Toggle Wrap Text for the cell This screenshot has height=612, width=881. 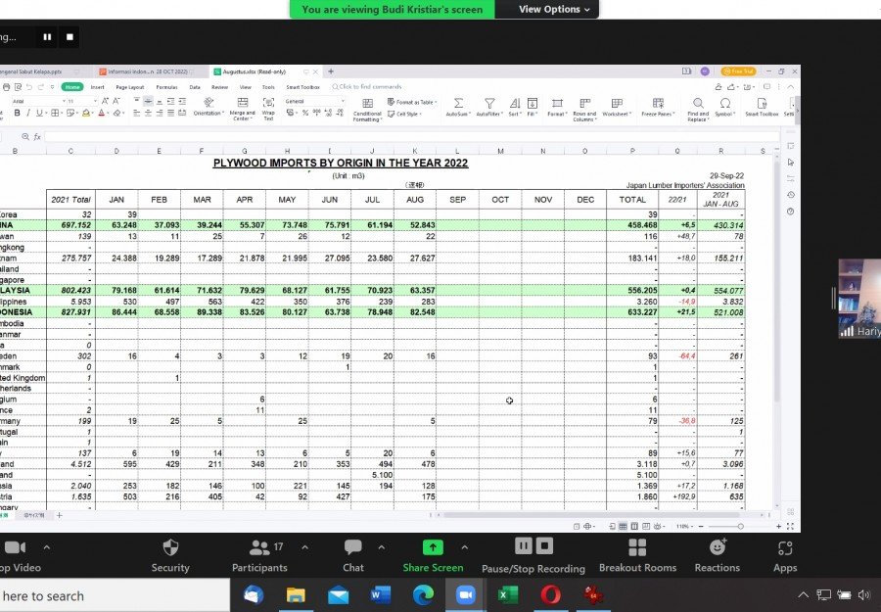click(x=268, y=109)
